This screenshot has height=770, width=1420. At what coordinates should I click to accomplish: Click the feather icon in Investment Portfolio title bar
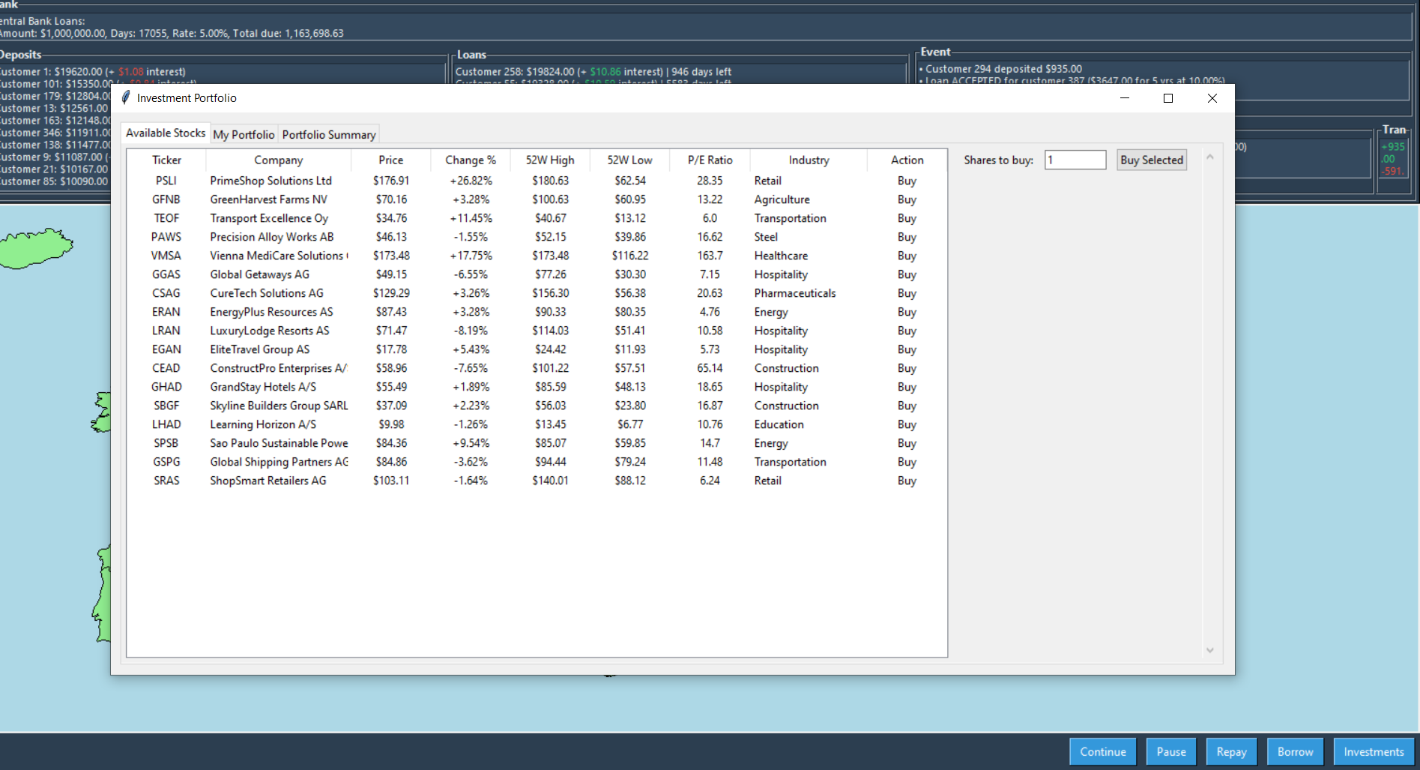pyautogui.click(x=126, y=98)
